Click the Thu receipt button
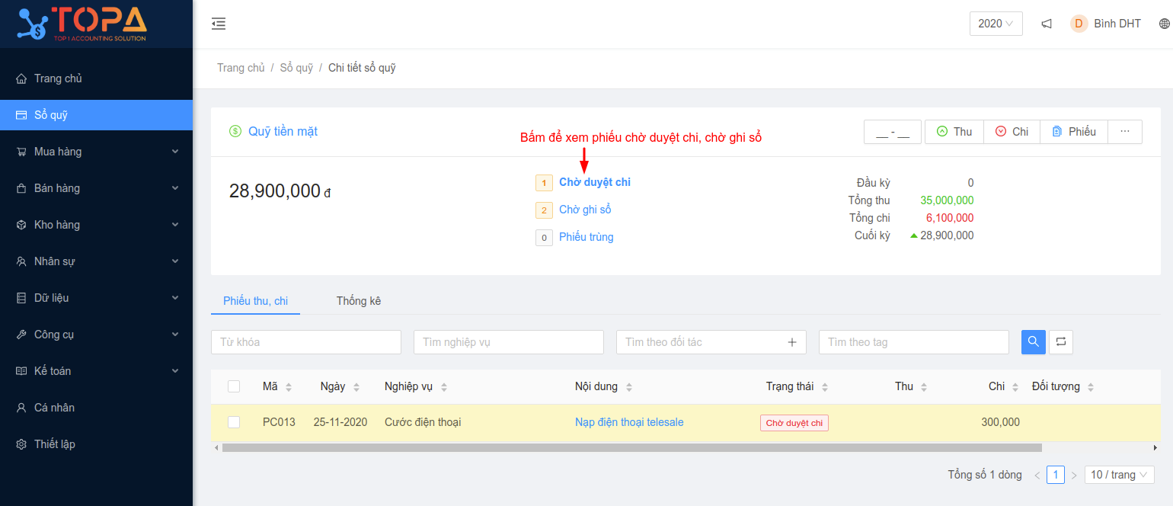The height and width of the screenshot is (506, 1173). point(954,132)
